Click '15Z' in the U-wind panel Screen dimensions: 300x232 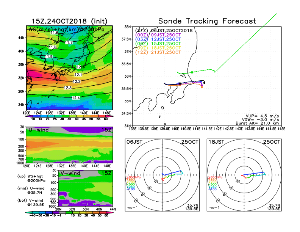[x=106, y=130]
